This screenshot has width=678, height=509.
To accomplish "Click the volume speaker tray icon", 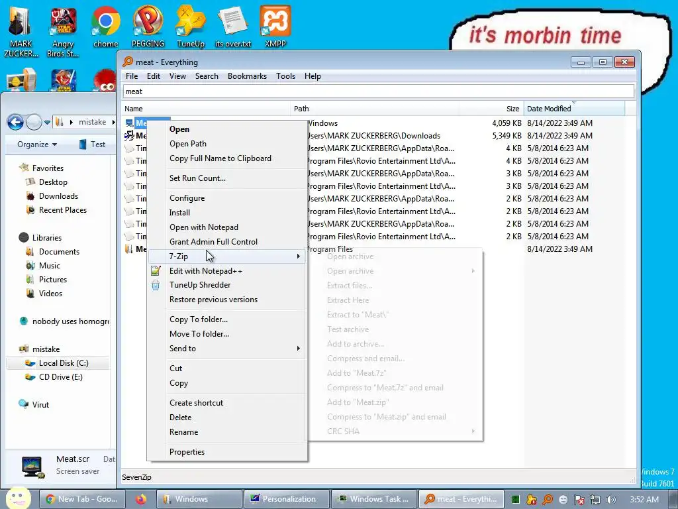I will (611, 500).
